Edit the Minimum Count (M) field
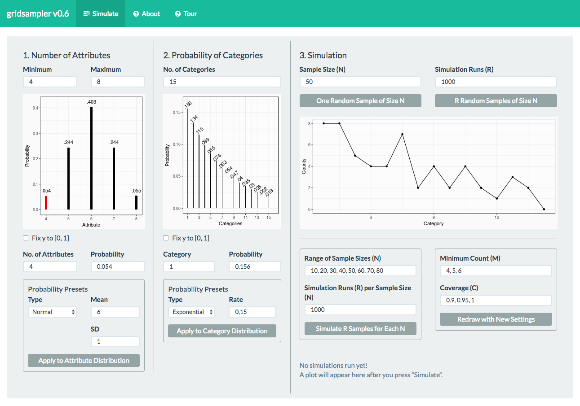Image resolution: width=580 pixels, height=406 pixels. point(496,271)
